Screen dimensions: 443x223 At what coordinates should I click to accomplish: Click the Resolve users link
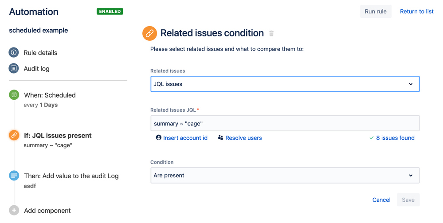click(243, 138)
